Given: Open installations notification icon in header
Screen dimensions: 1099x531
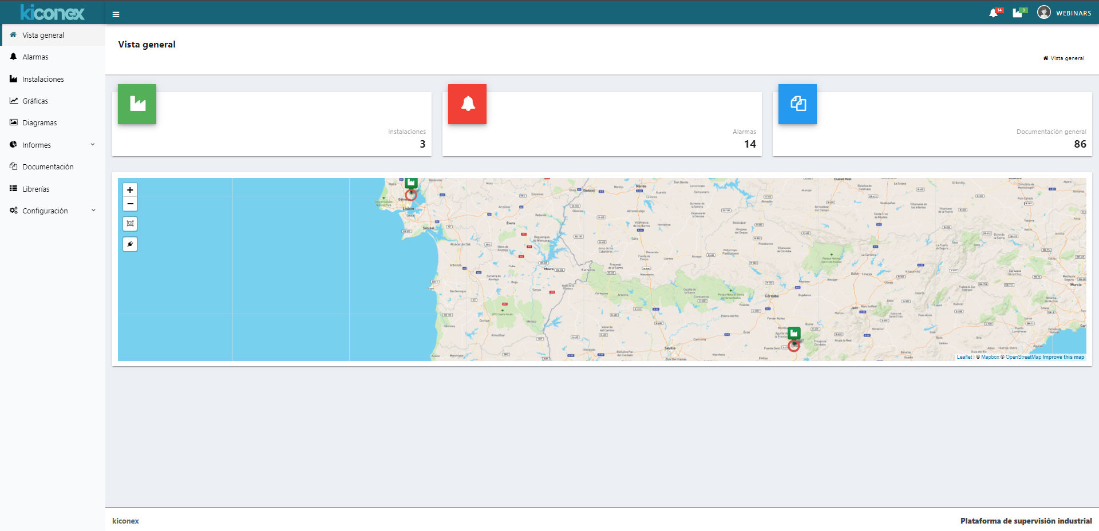Looking at the screenshot, I should click(x=1018, y=13).
